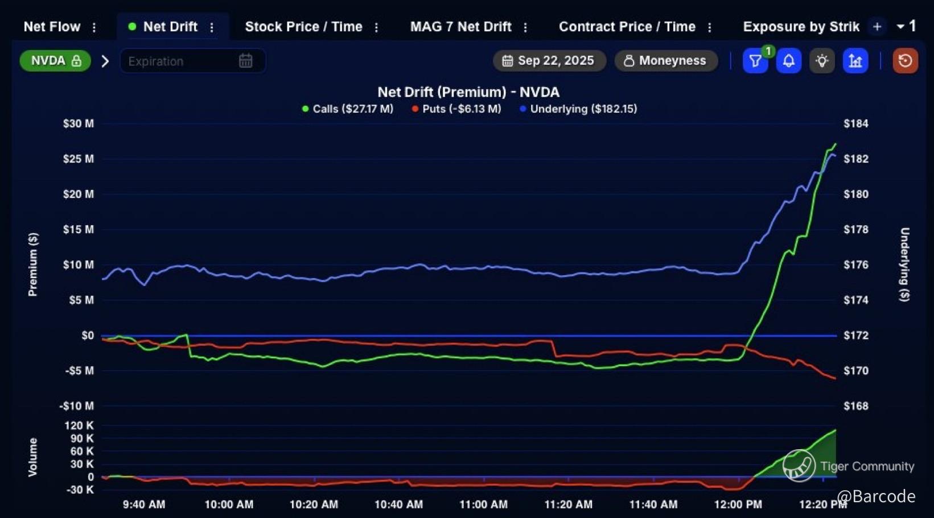
Task: Open the tab list dropdown arrow
Action: coord(900,27)
